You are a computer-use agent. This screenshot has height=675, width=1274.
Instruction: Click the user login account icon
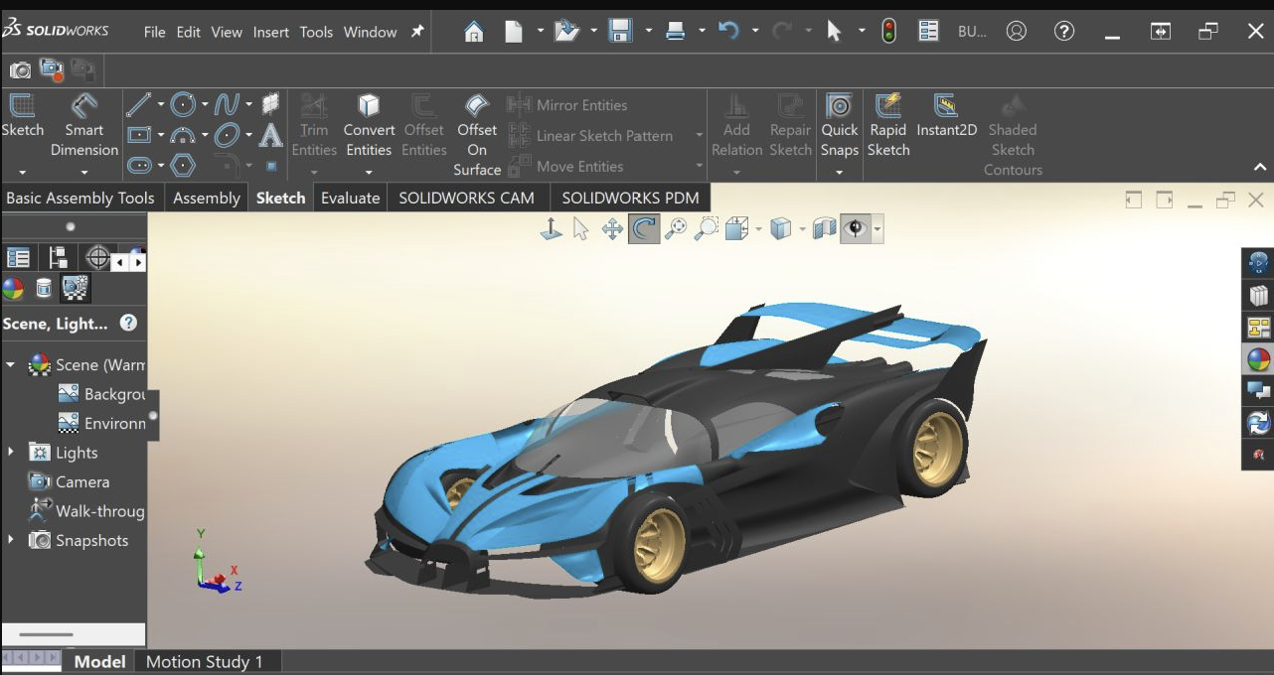[x=1016, y=32]
